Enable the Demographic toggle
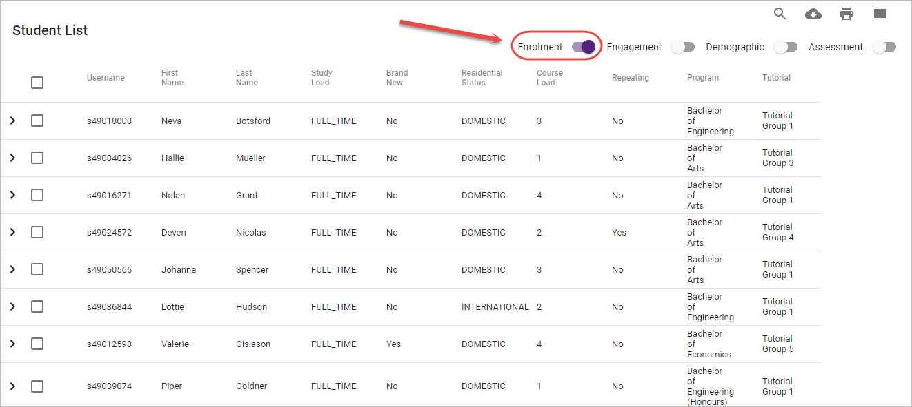 [785, 47]
